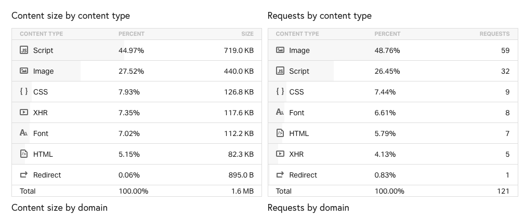Click the Image icon in content size table

24,71
